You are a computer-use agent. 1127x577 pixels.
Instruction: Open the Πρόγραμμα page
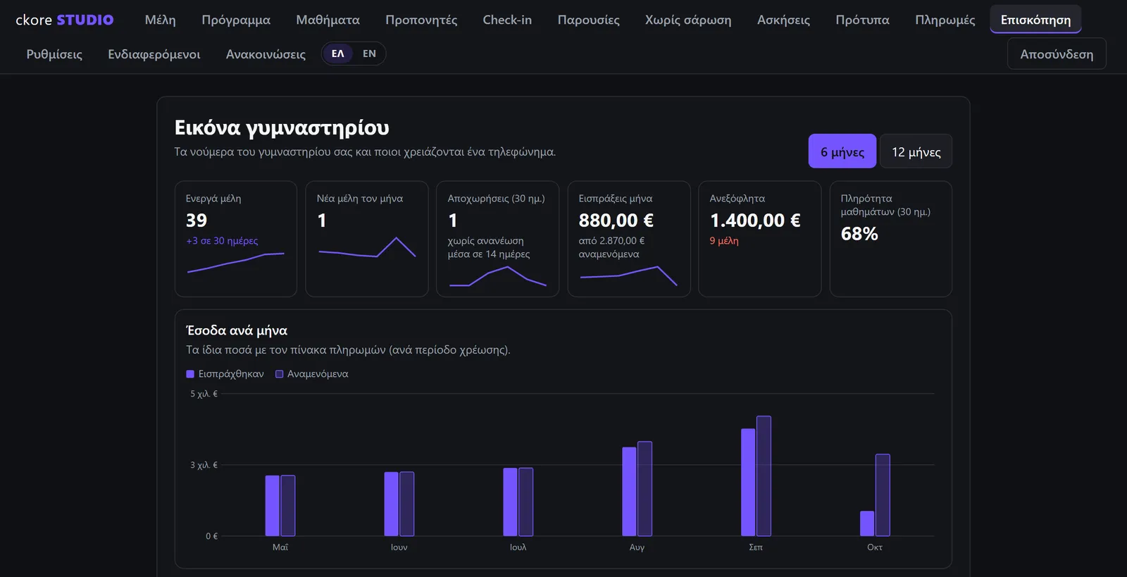tap(236, 20)
